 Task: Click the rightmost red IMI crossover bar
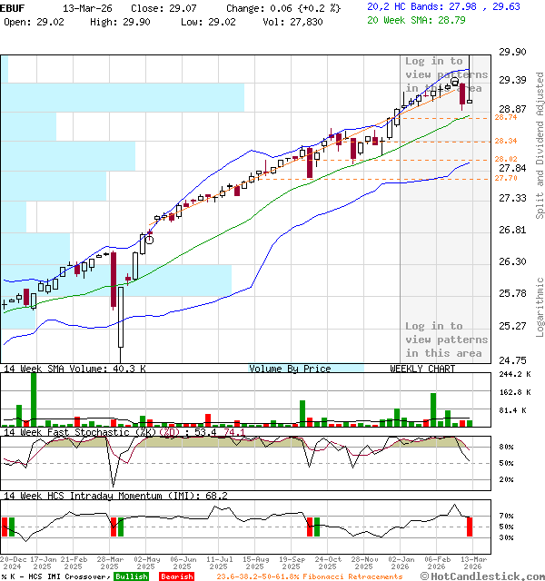tap(470, 526)
